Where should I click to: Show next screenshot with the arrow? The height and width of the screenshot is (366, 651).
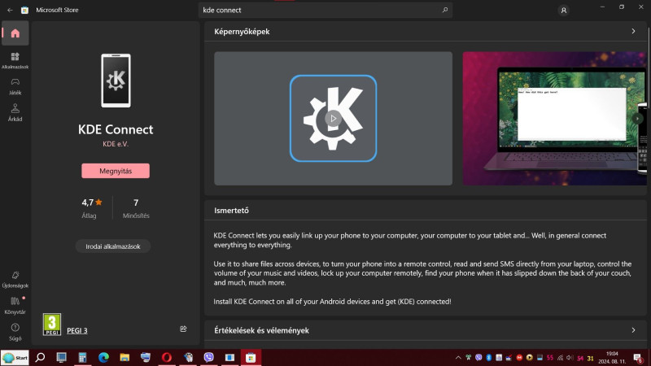pos(637,119)
